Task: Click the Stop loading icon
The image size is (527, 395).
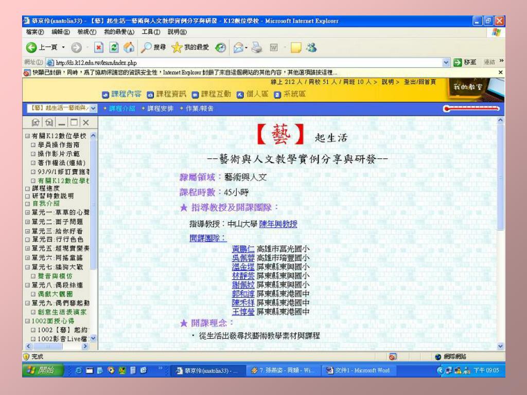Action: click(98, 48)
